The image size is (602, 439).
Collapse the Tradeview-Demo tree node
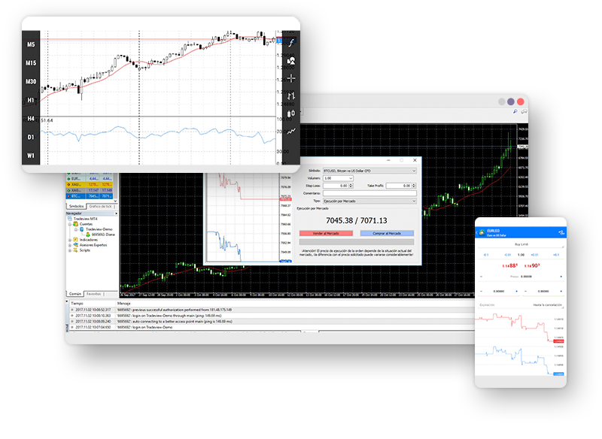[76, 229]
